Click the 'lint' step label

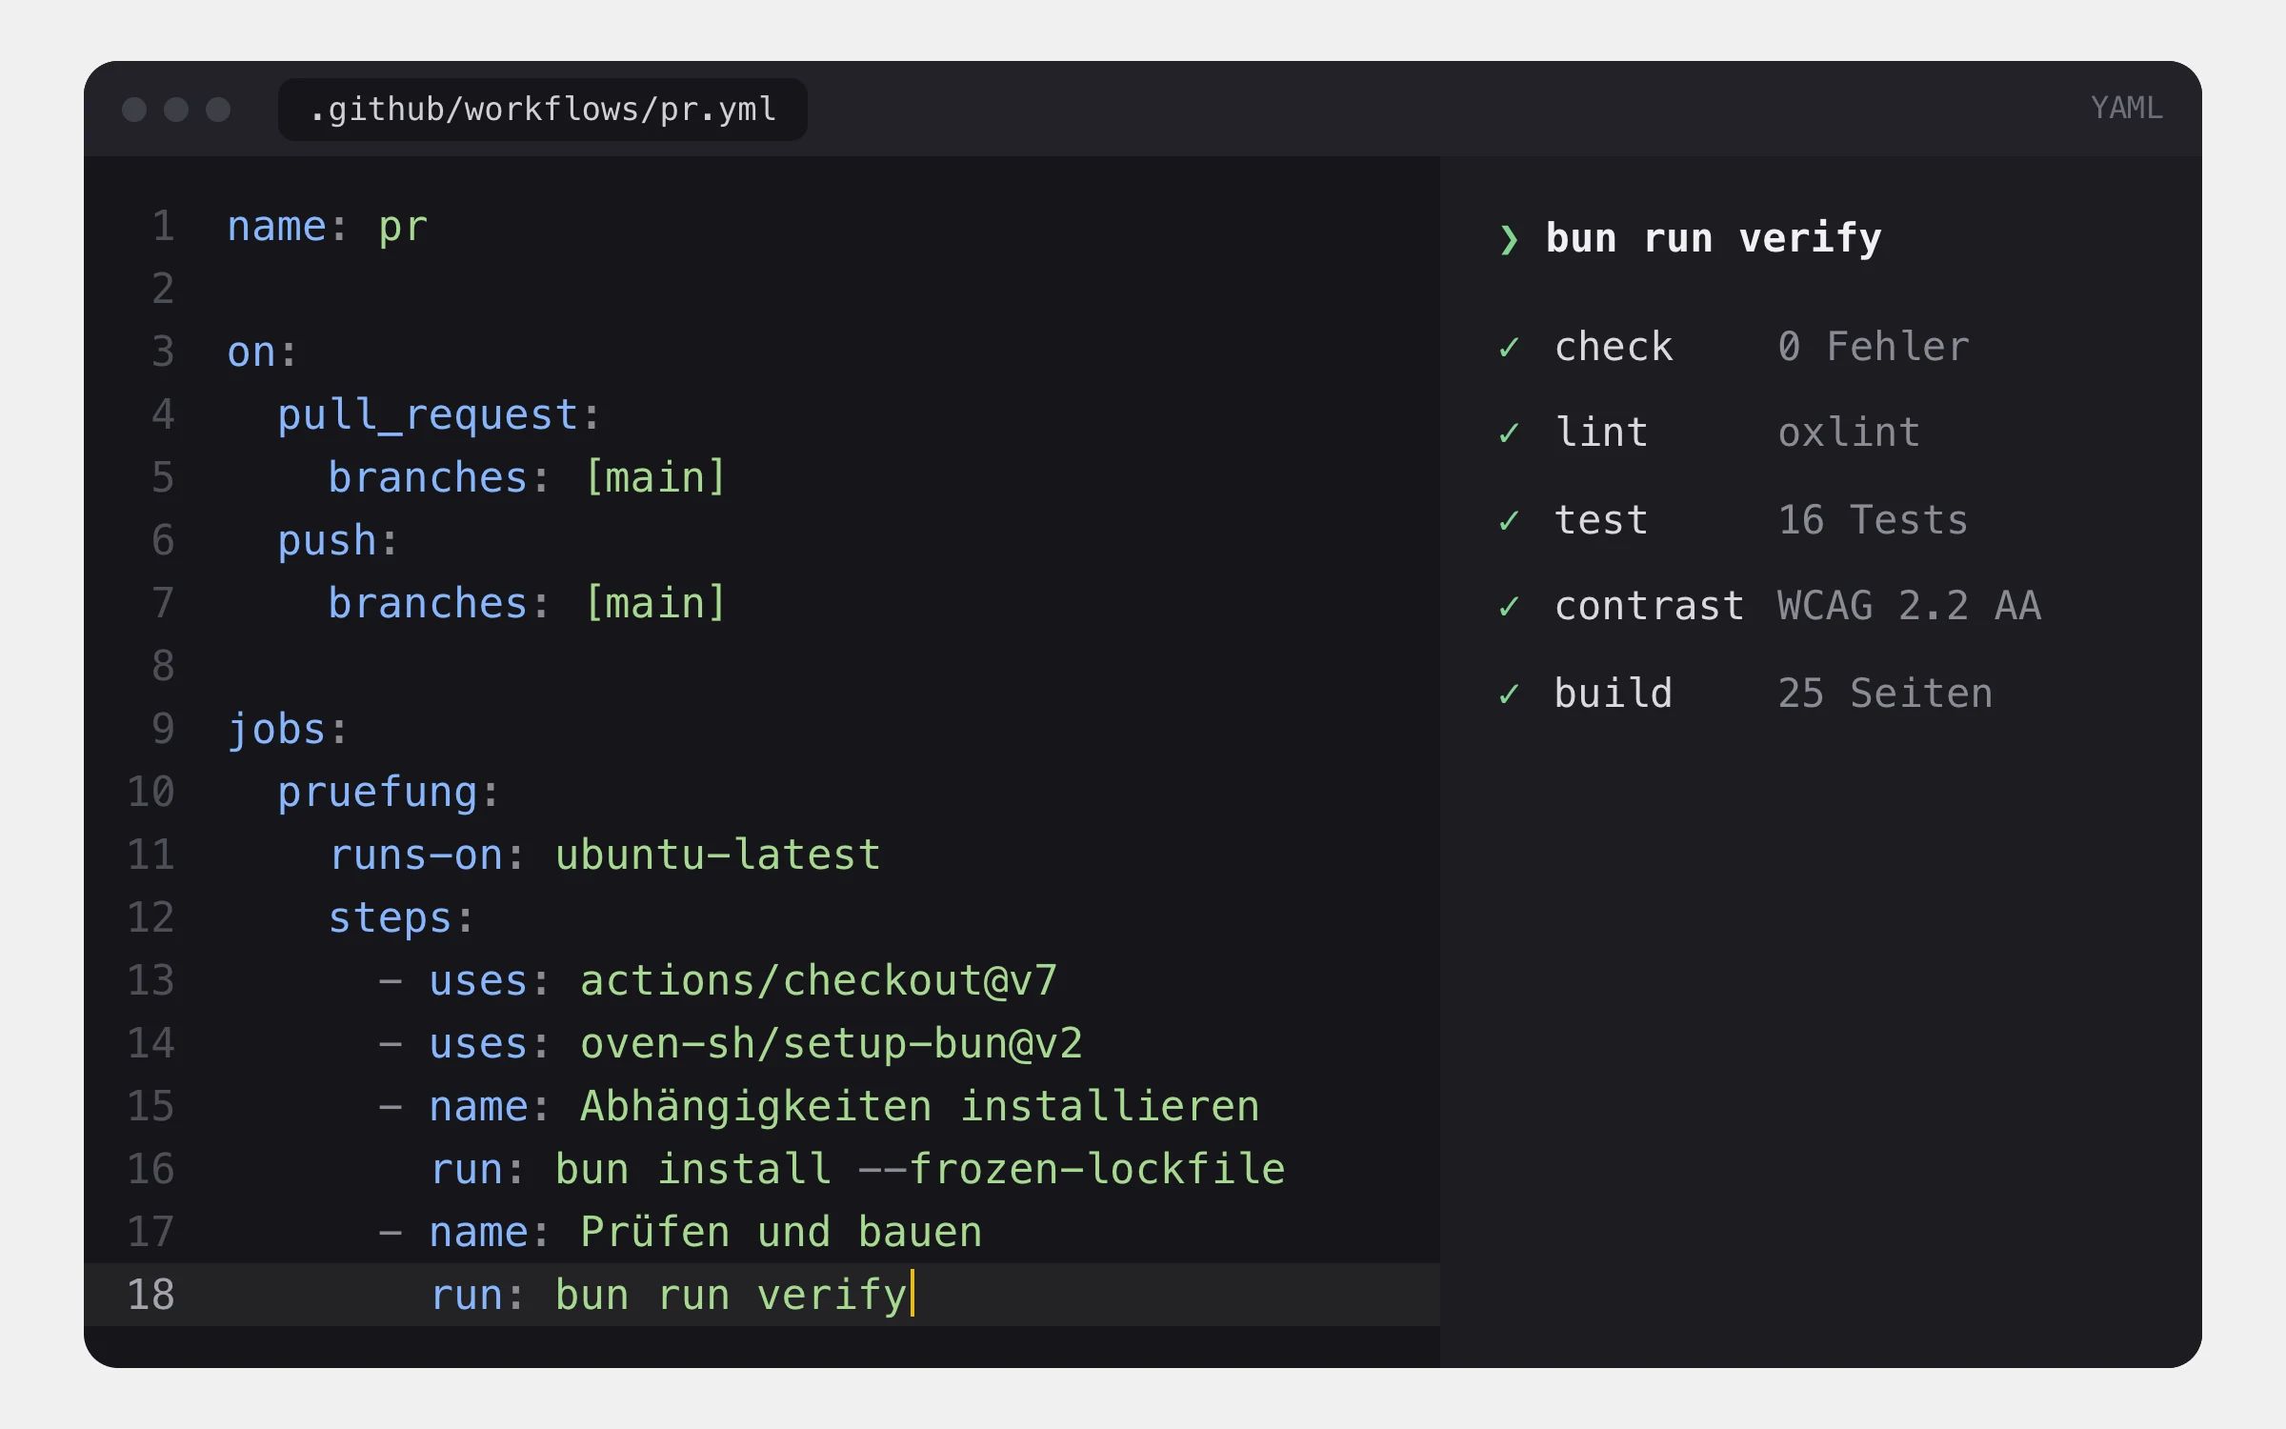[1601, 433]
